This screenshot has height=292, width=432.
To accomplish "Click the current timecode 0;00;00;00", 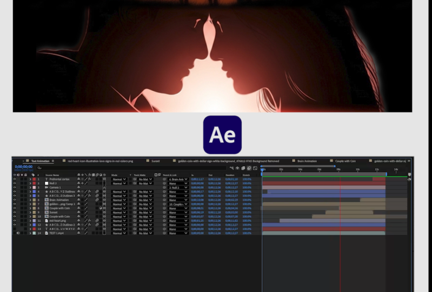I will point(24,167).
